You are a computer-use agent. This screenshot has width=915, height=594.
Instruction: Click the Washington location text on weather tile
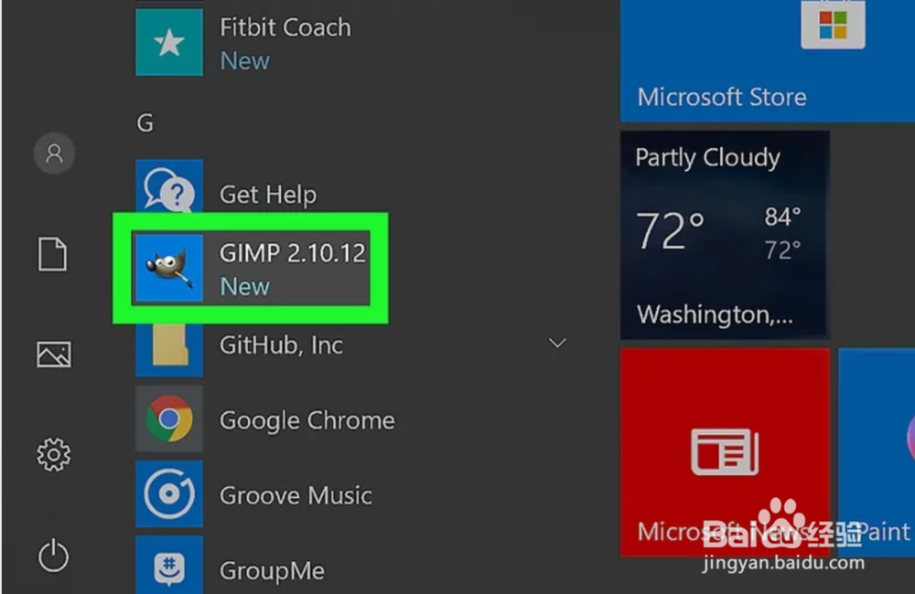coord(715,314)
